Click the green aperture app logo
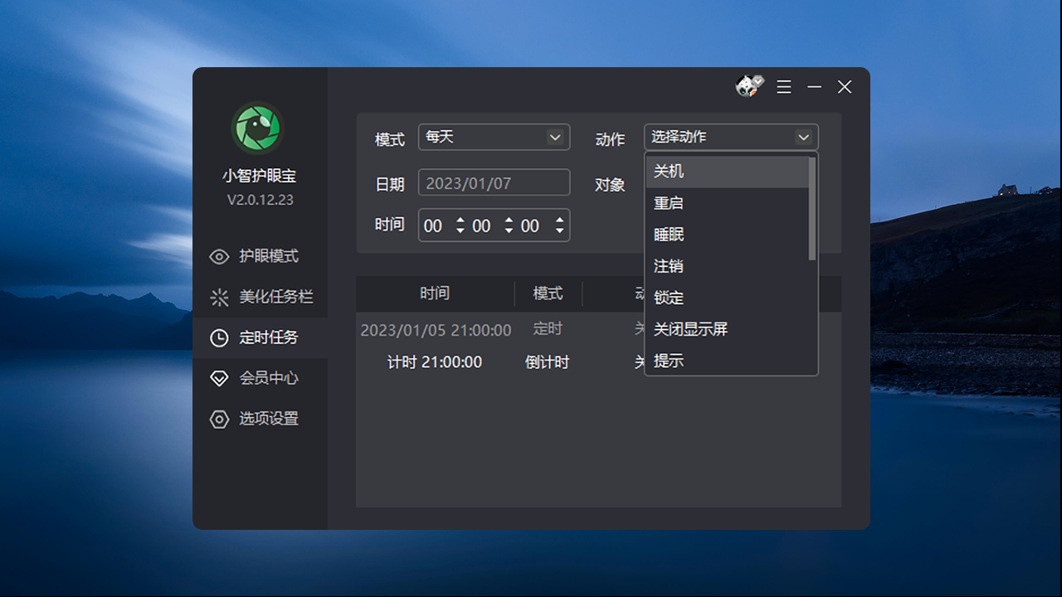The height and width of the screenshot is (597, 1062). coord(257,128)
